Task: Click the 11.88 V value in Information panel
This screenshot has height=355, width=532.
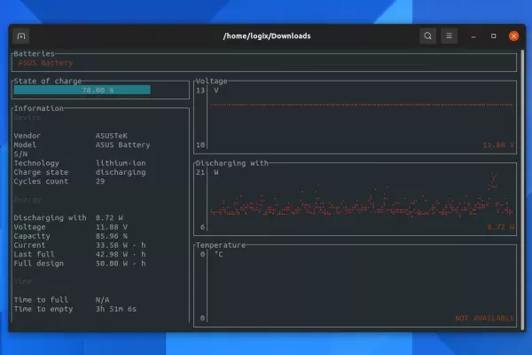Action: click(x=112, y=227)
